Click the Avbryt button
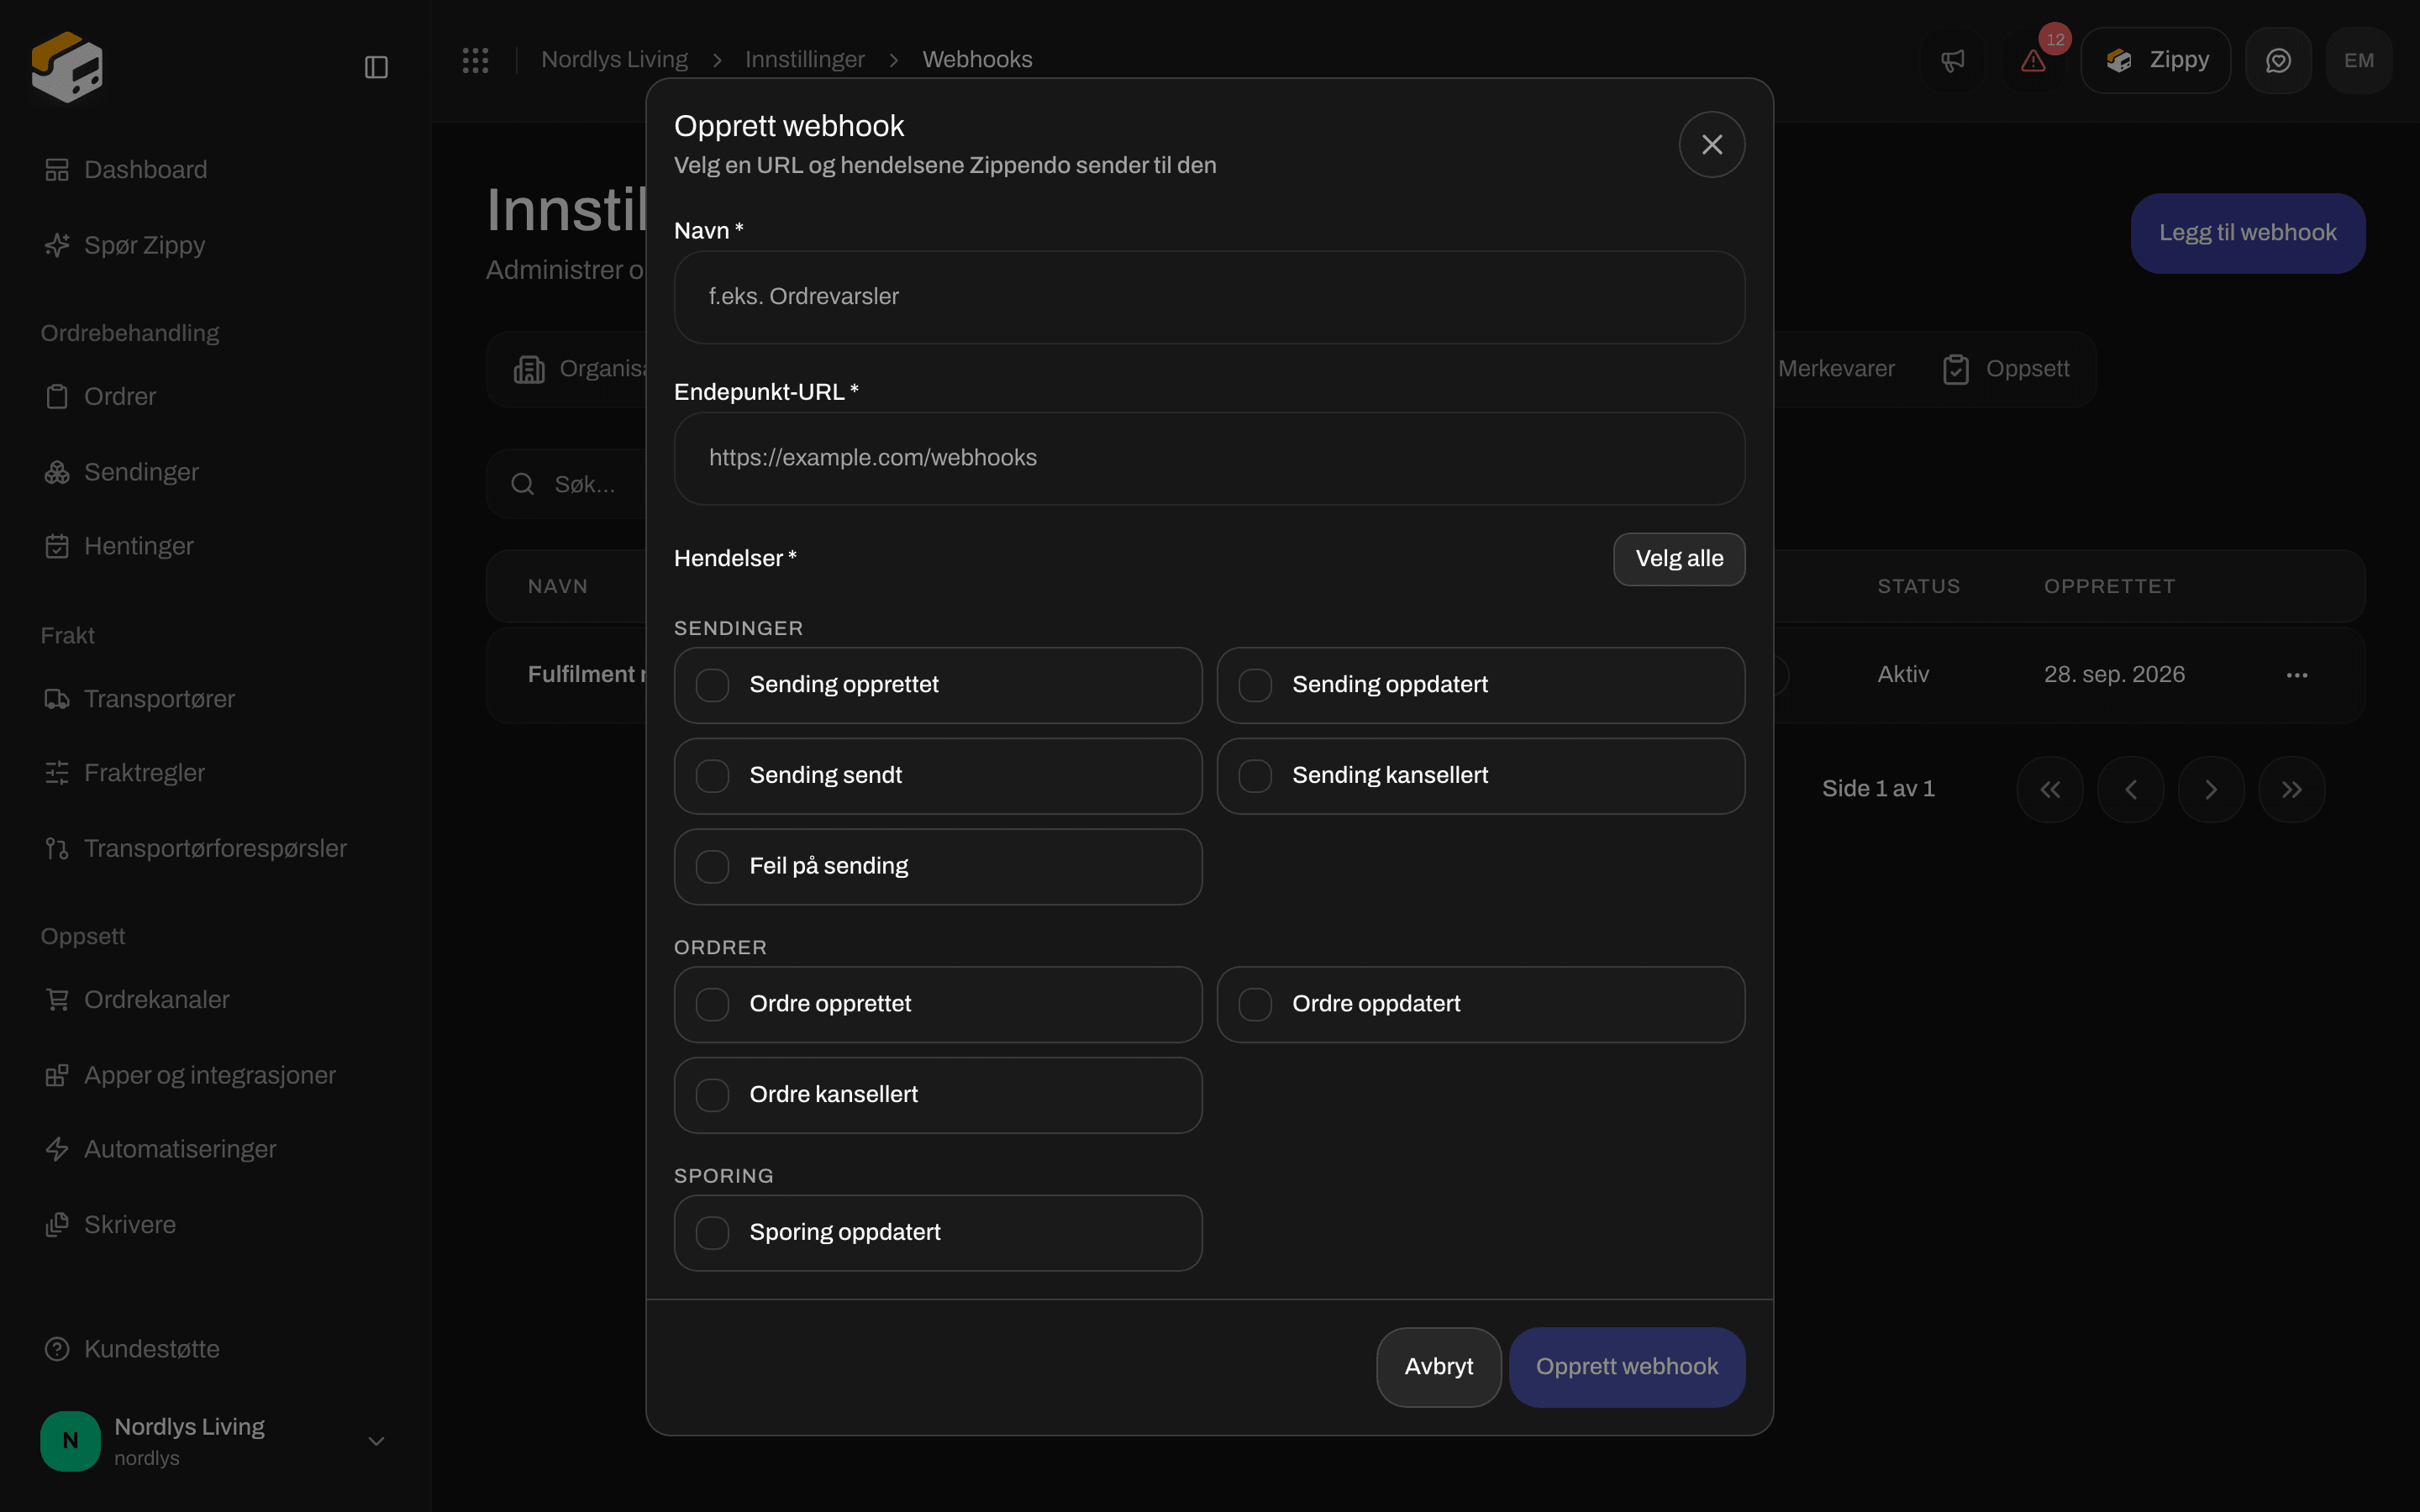2420x1512 pixels. click(1438, 1367)
